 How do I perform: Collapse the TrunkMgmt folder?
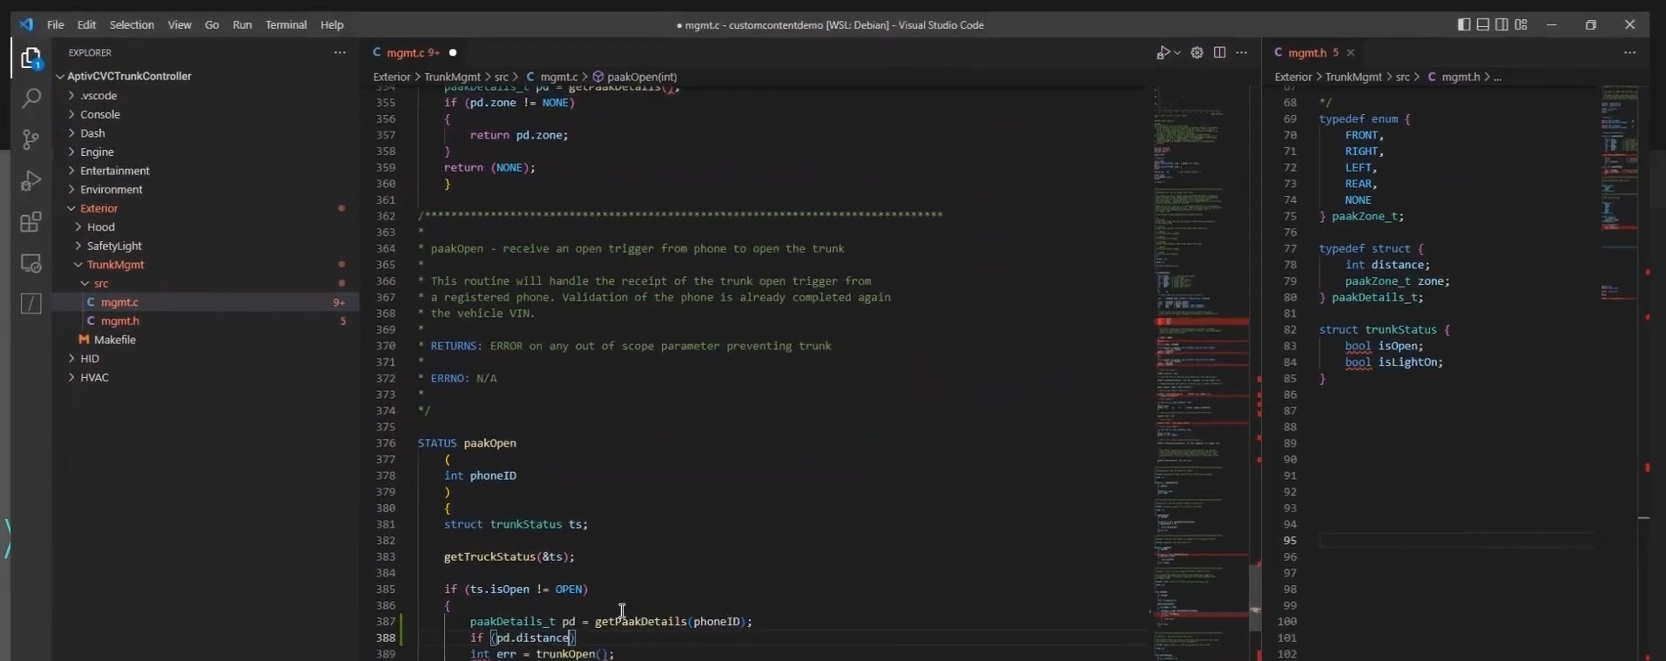(115, 265)
